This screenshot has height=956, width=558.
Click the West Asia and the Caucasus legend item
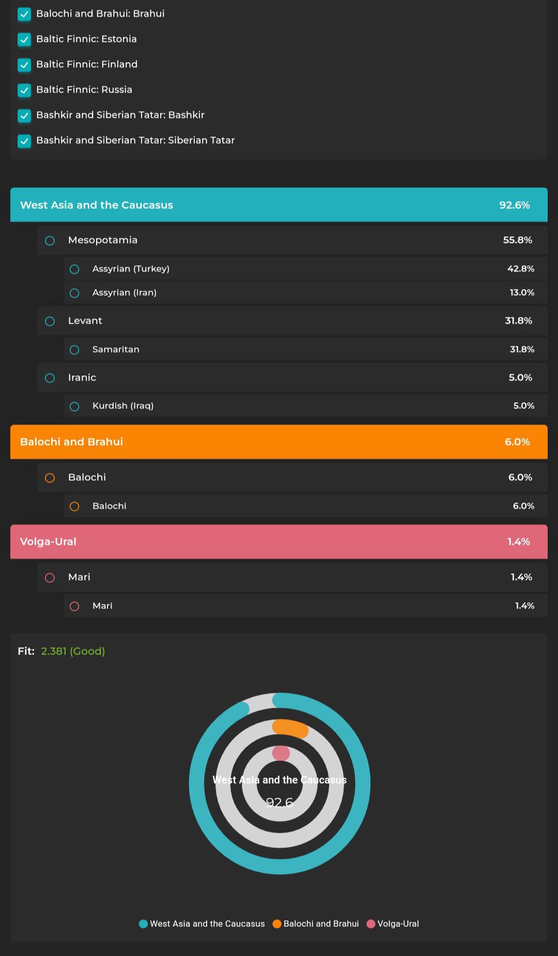coord(202,923)
